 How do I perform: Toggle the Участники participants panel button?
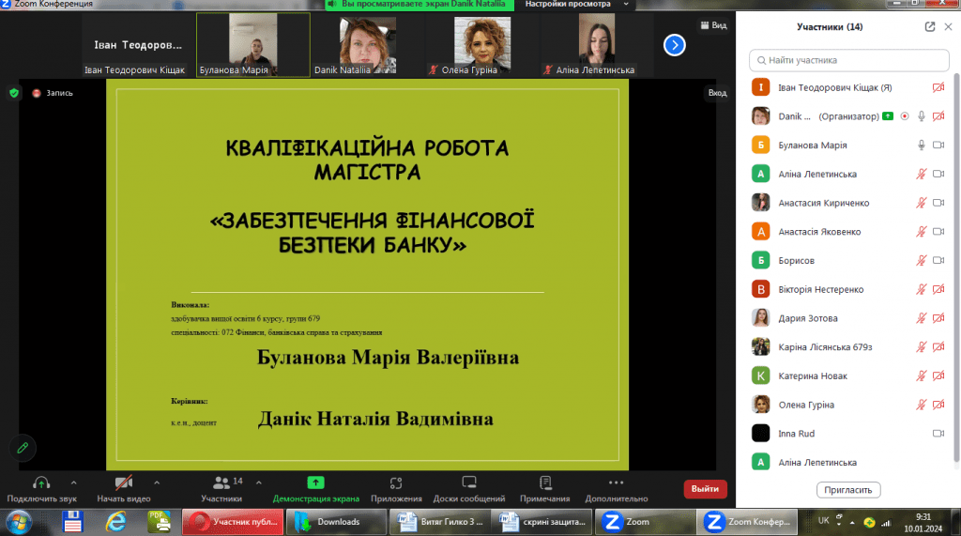tap(221, 482)
